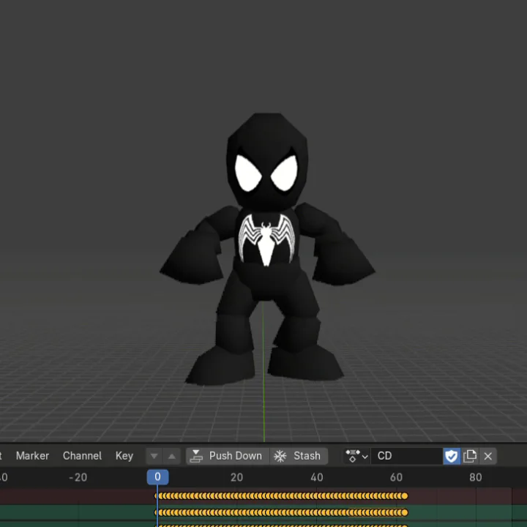Click frame -20 on the timeline ruler
Image resolution: width=527 pixels, height=527 pixels.
[x=78, y=477]
